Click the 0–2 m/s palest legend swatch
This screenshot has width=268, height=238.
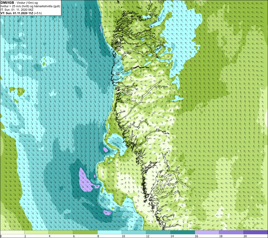pos(12,232)
